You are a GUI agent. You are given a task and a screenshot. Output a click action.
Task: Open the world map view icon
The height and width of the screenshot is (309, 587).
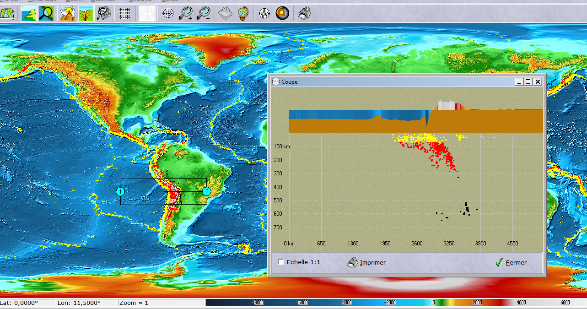7,14
